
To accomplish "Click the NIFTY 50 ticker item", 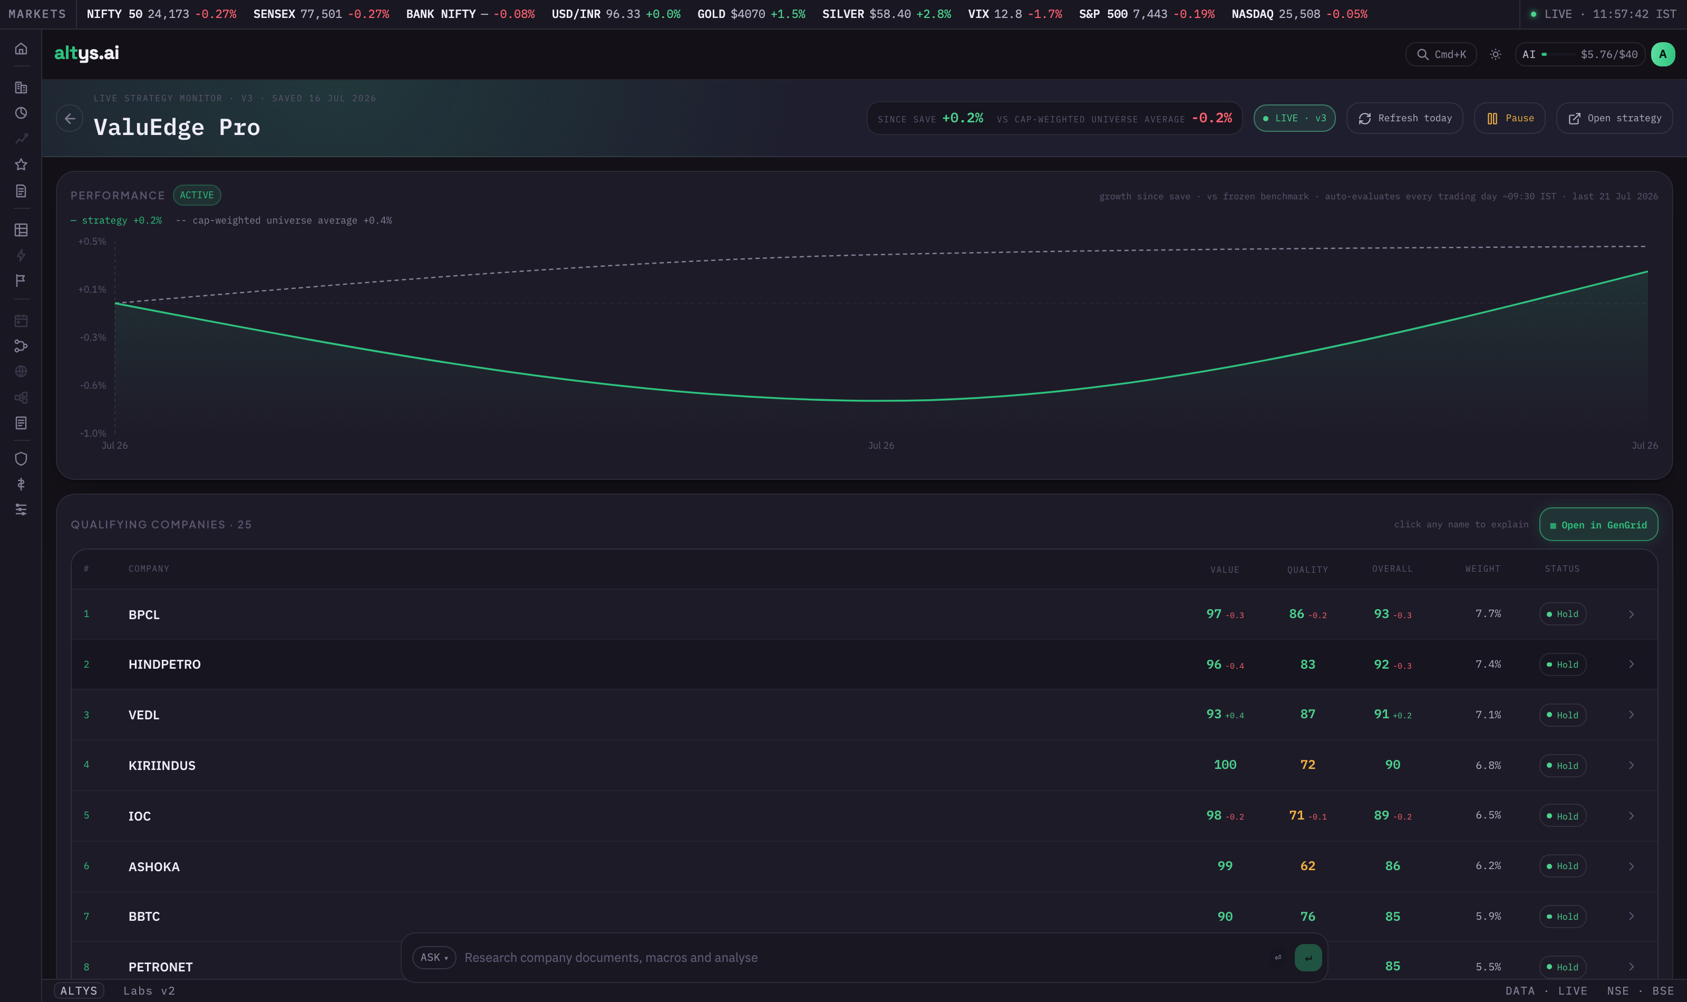I will pos(161,14).
